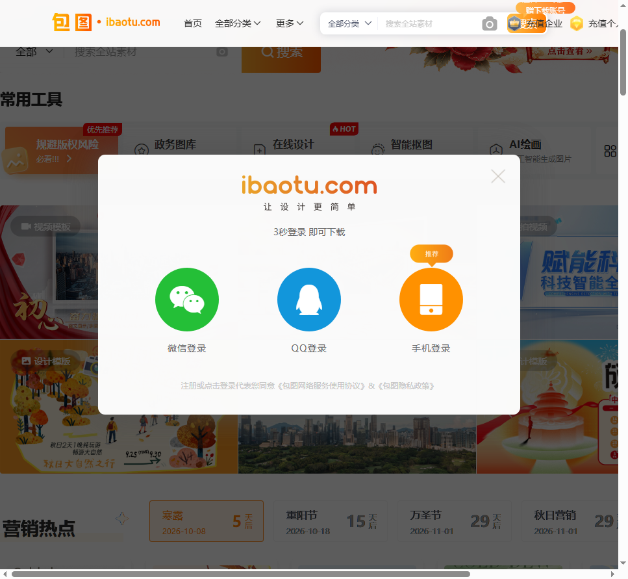Image resolution: width=628 pixels, height=579 pixels.
Task: Click the star icon beside 政务图库
Action: [142, 150]
